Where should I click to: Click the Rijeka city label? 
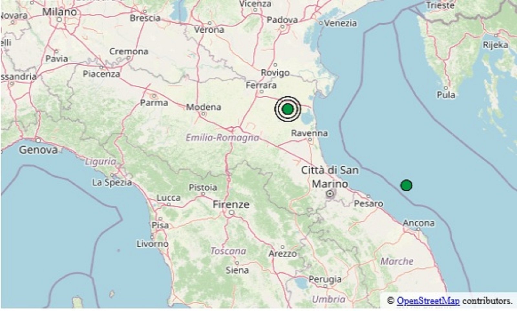(x=496, y=45)
